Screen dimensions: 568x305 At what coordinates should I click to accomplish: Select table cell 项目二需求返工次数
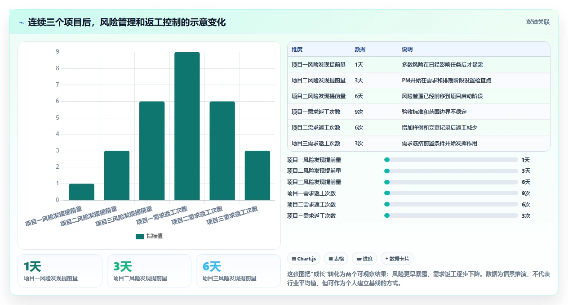tap(316, 128)
